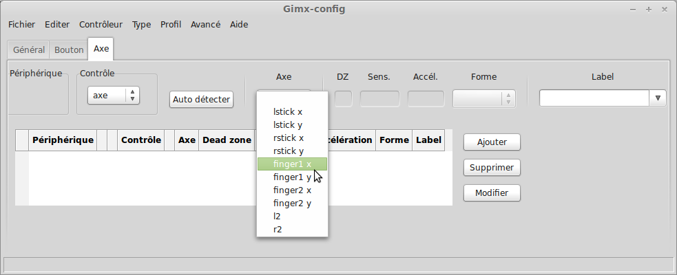This screenshot has width=677, height=275.
Task: Click the Sens. input field
Action: coord(380,99)
